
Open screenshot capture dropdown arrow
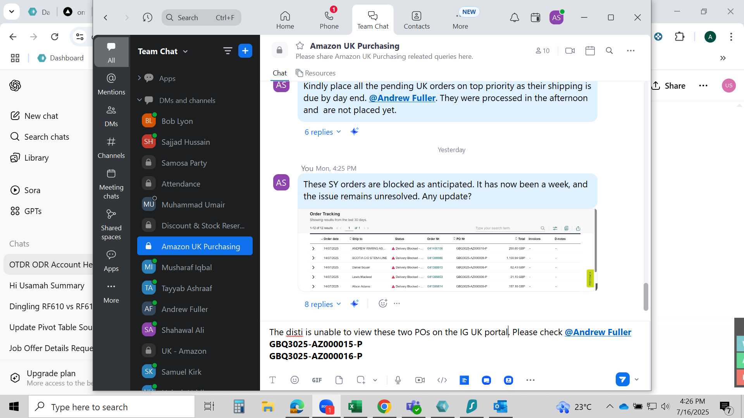pos(375,380)
